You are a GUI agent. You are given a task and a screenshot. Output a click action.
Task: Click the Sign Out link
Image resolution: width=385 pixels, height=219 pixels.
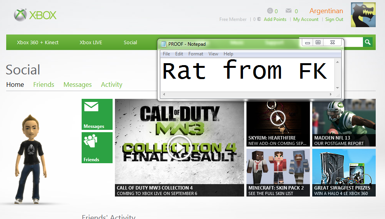[334, 19]
